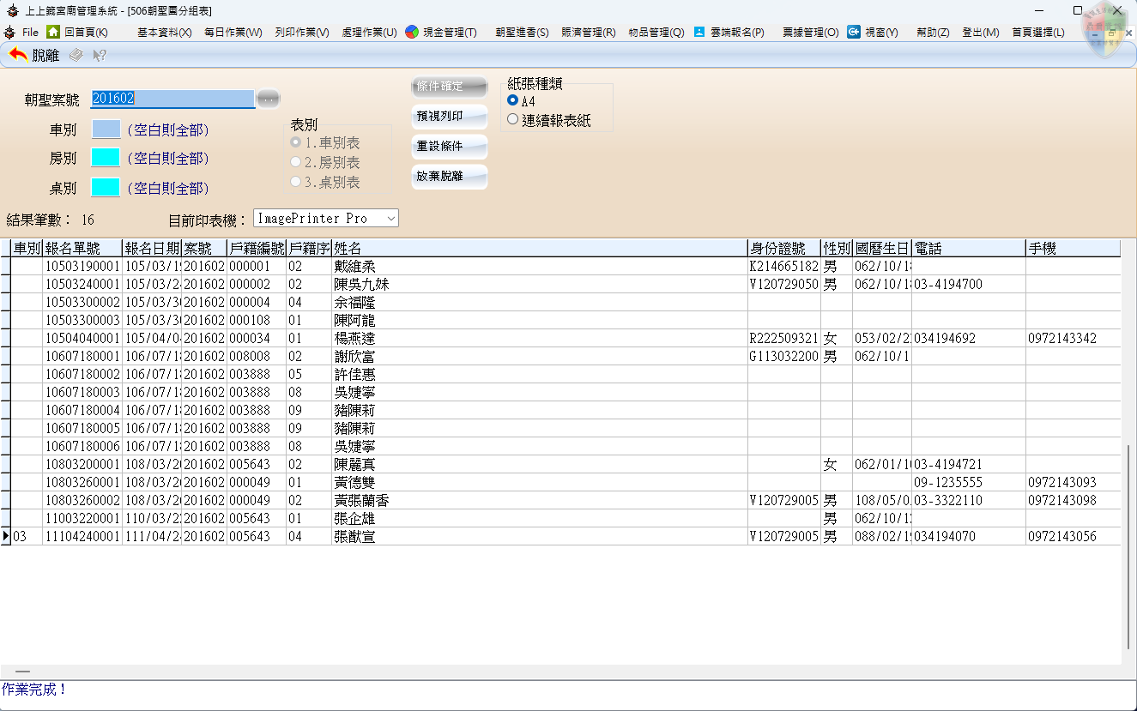1137x711 pixels.
Task: Open the 基本資料(X) menu
Action: point(164,32)
